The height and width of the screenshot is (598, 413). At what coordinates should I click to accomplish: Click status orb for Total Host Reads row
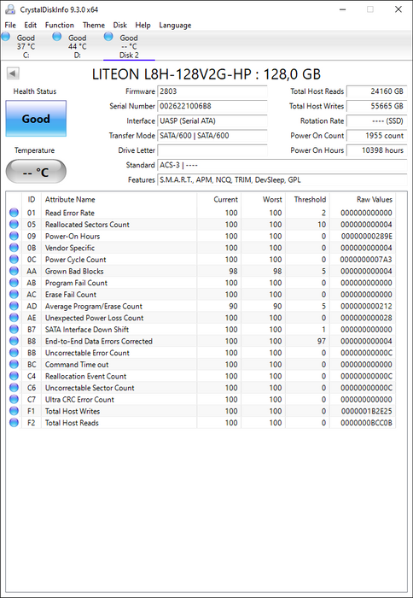pos(15,423)
